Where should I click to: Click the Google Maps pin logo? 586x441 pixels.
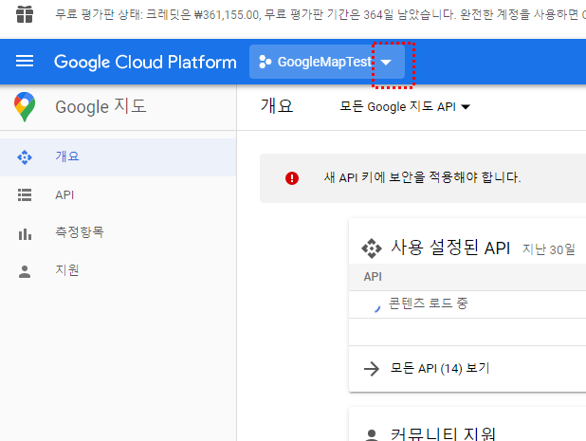point(25,107)
